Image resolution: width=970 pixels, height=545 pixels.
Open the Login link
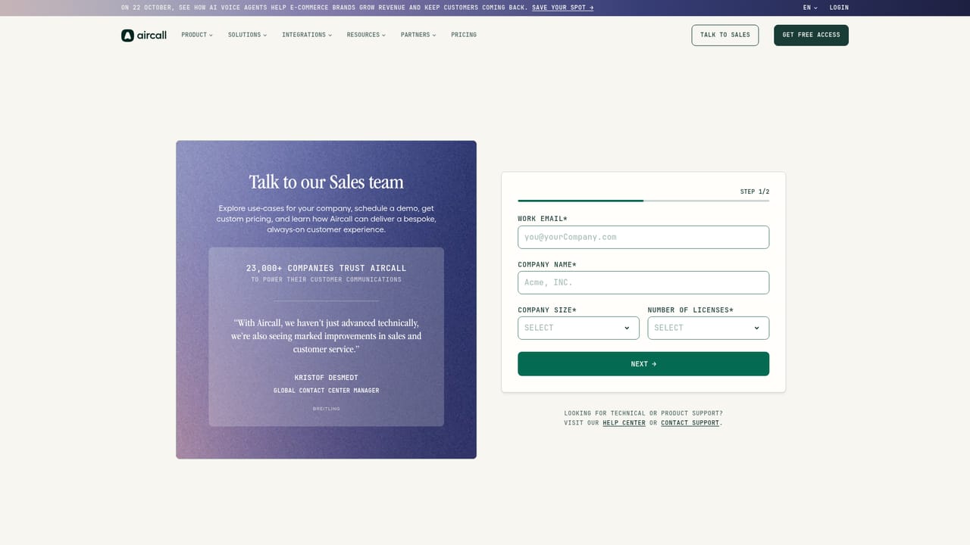[x=839, y=8]
